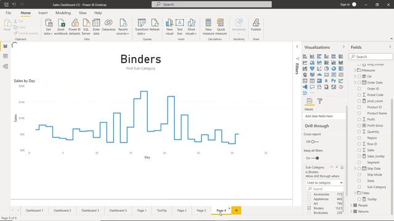Select the Pie chart visual

326,68
